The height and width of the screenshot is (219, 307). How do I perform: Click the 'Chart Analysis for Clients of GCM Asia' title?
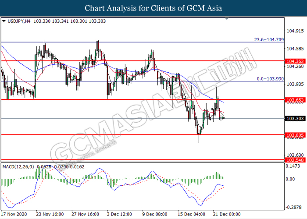tap(153, 8)
